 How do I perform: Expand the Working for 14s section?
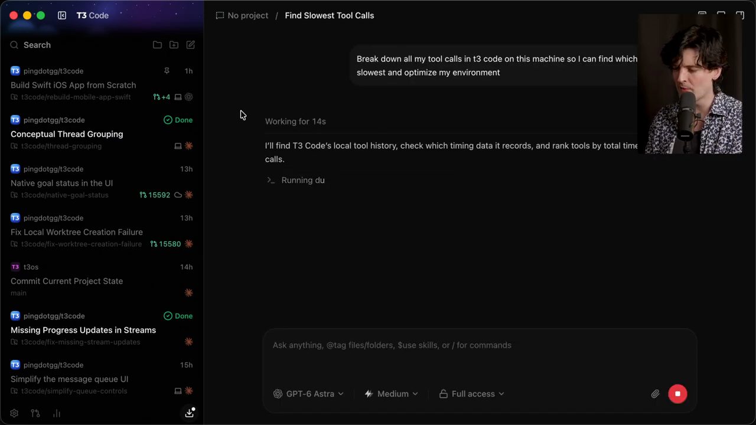(295, 121)
